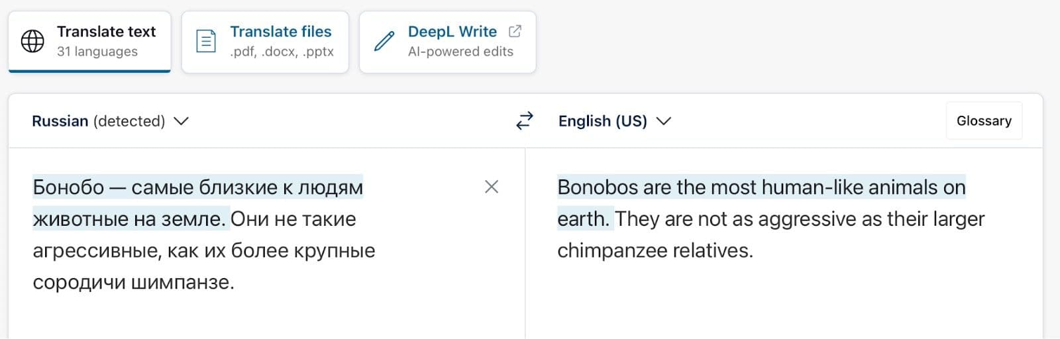This screenshot has width=1060, height=339.
Task: Click the pencil icon for DeepL Write
Action: pyautogui.click(x=384, y=41)
